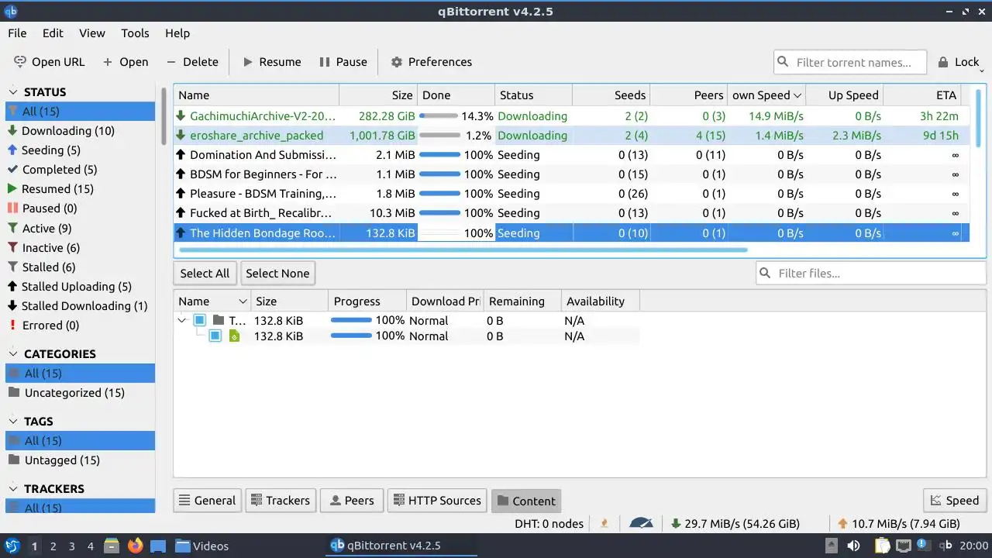
Task: Click the Delete toolbar button
Action: coord(192,62)
